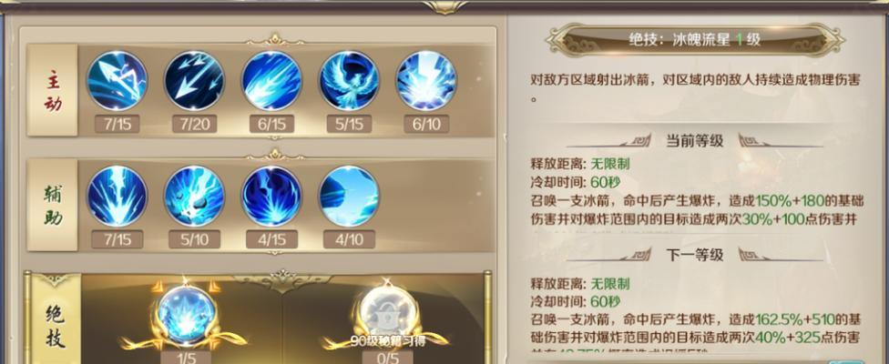Open the 辅助 skills category tab

[x=52, y=205]
